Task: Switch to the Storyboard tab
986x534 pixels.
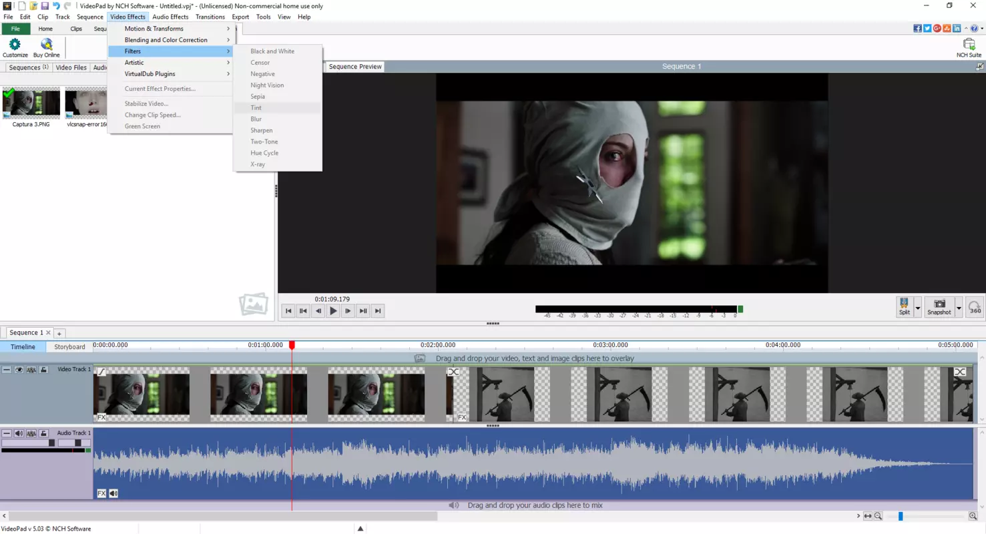Action: coord(69,347)
